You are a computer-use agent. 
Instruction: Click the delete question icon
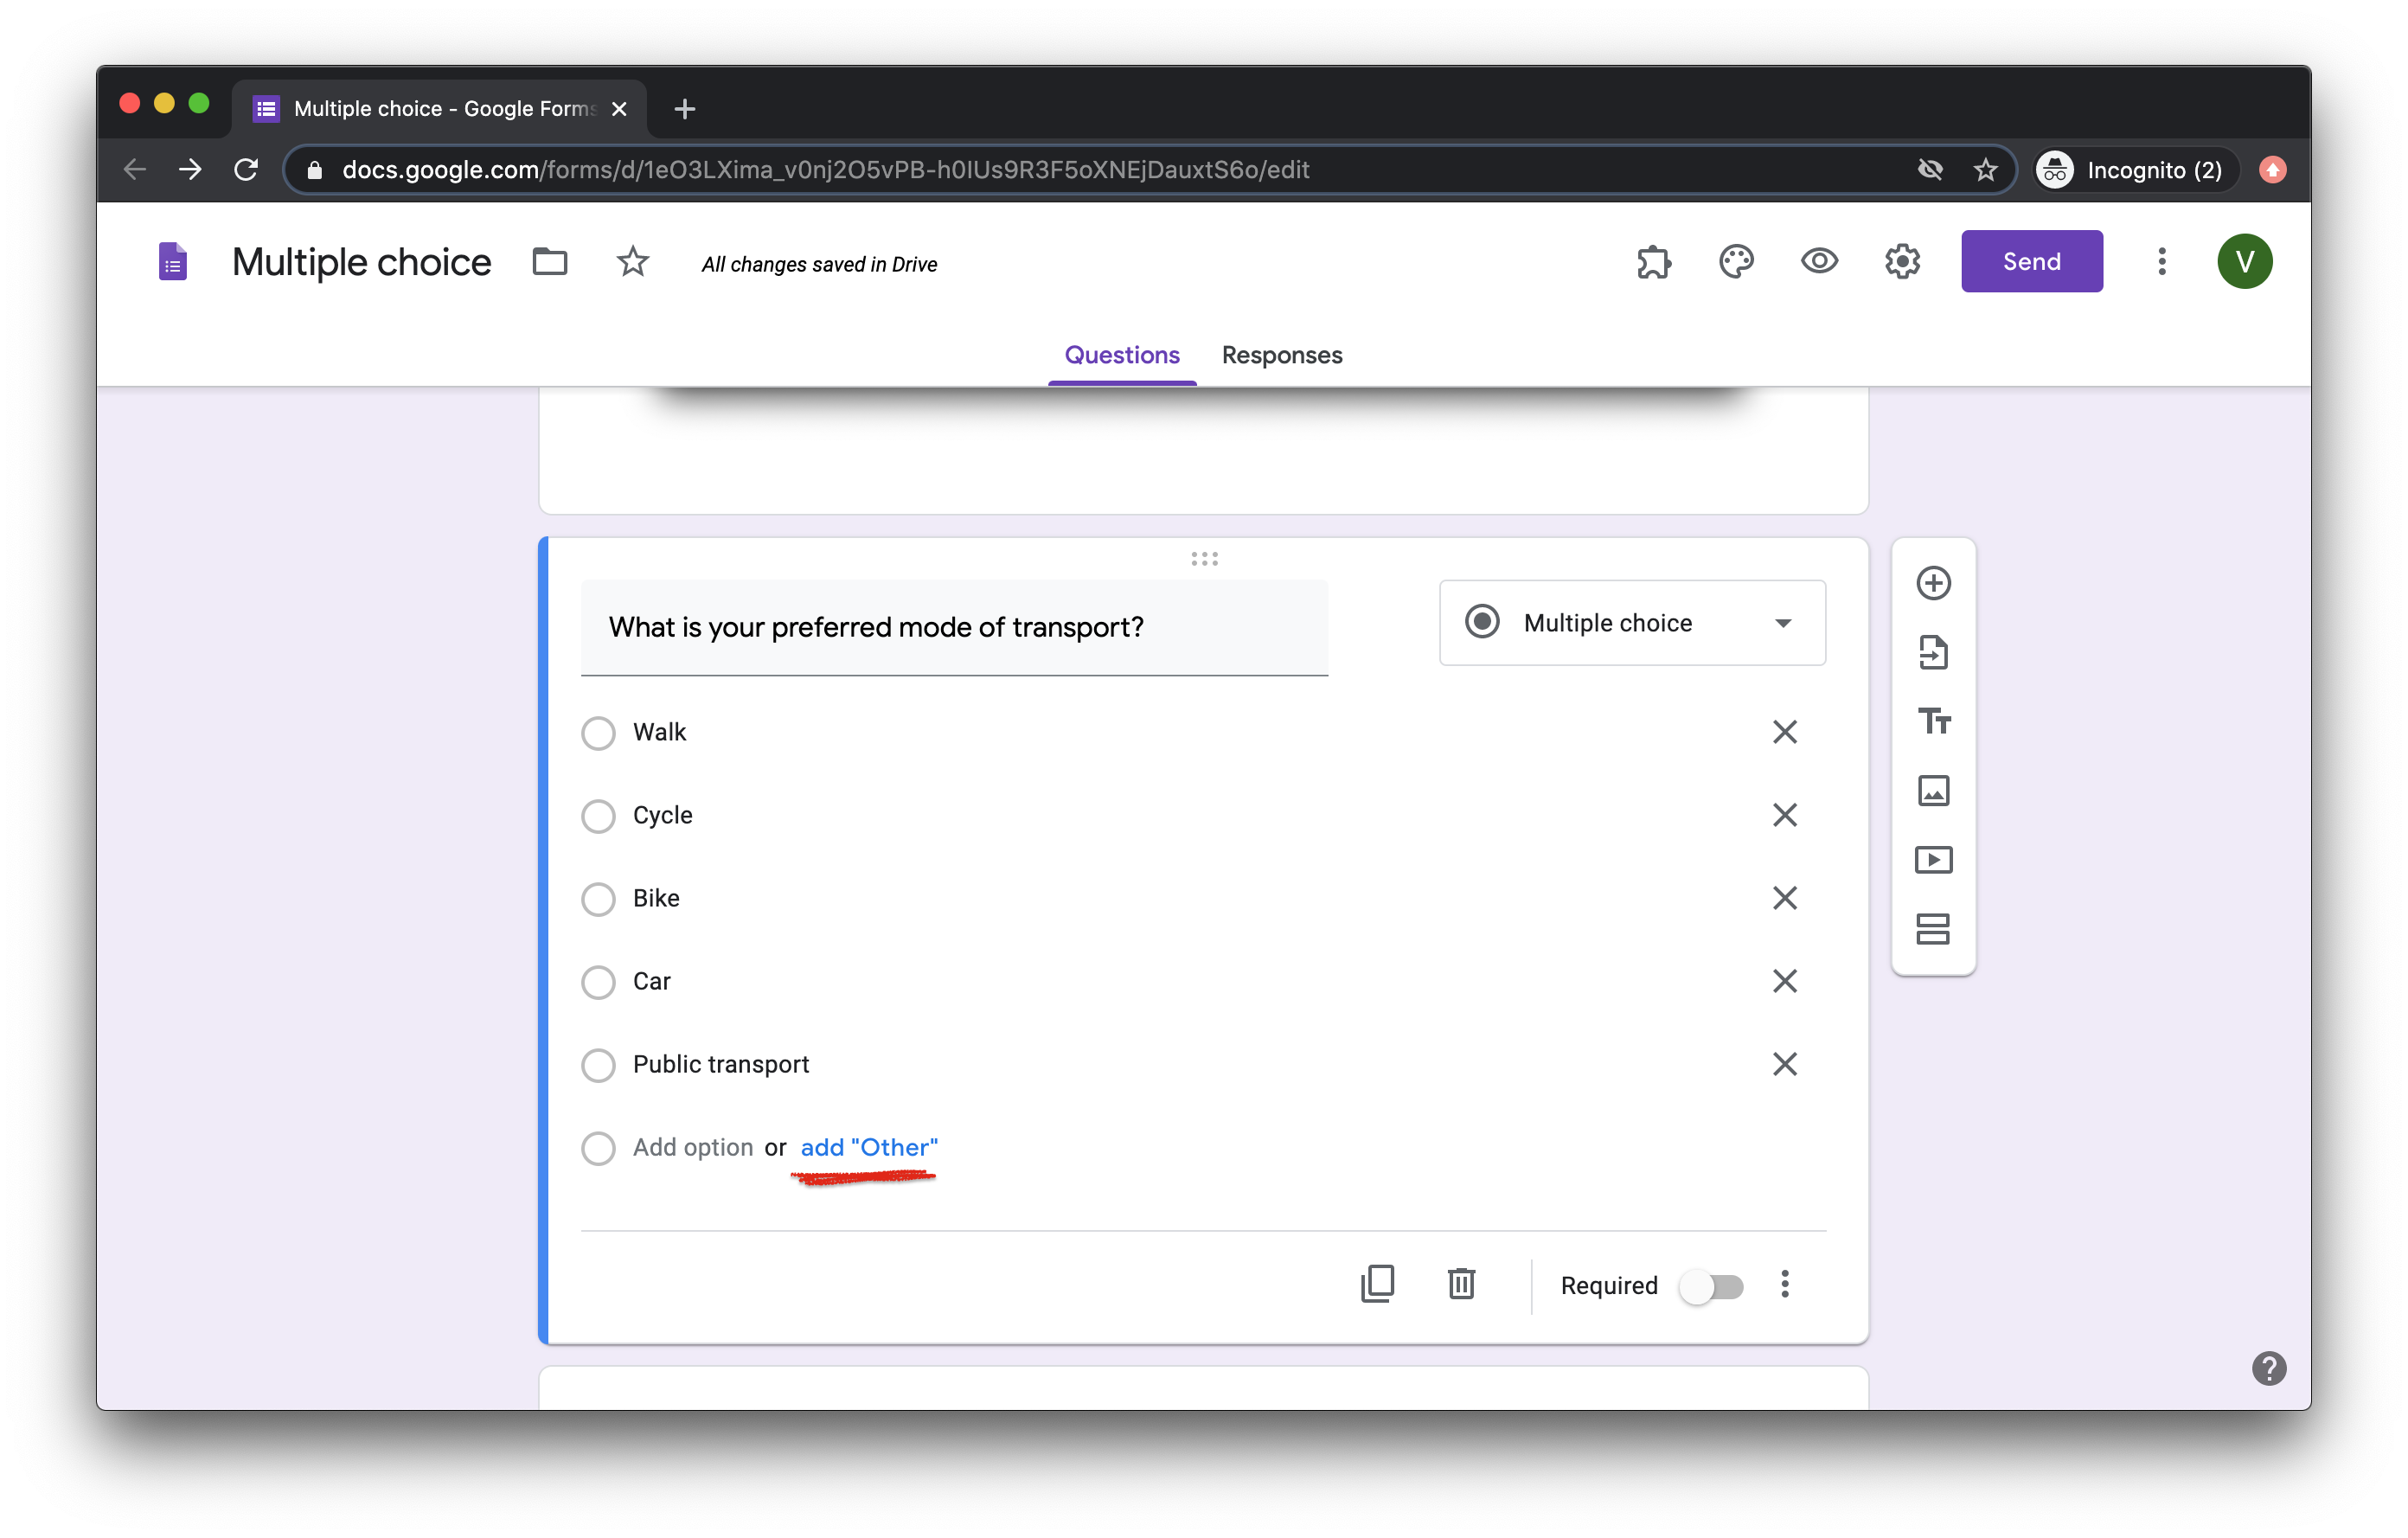point(1460,1284)
